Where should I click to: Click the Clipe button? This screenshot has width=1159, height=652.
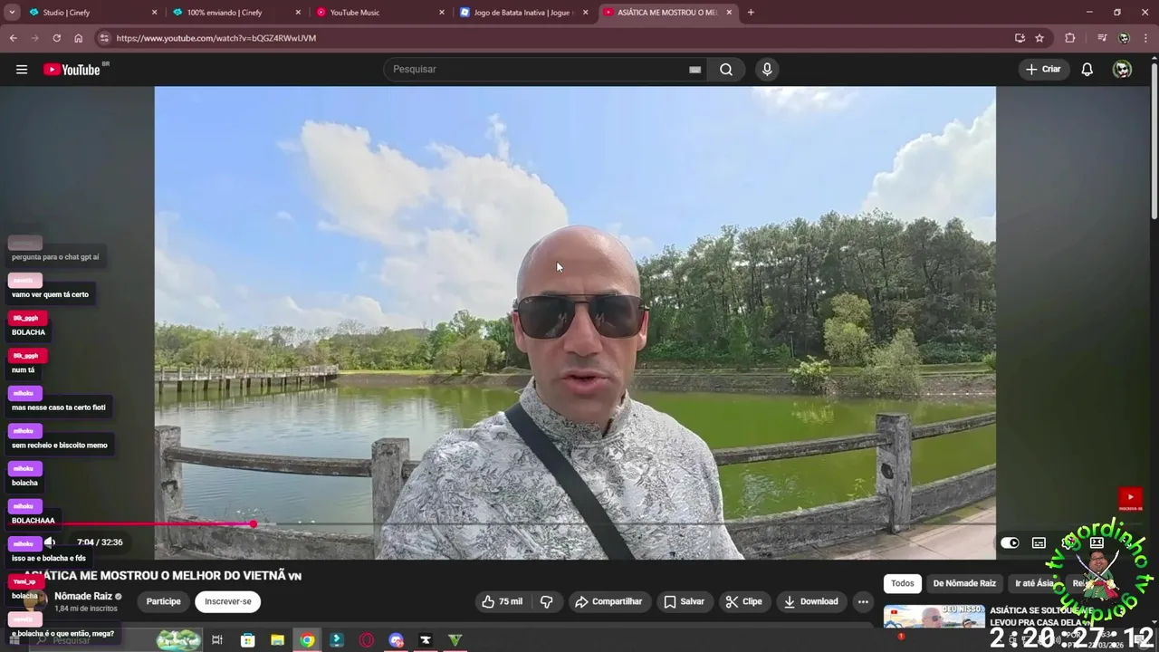(x=744, y=601)
